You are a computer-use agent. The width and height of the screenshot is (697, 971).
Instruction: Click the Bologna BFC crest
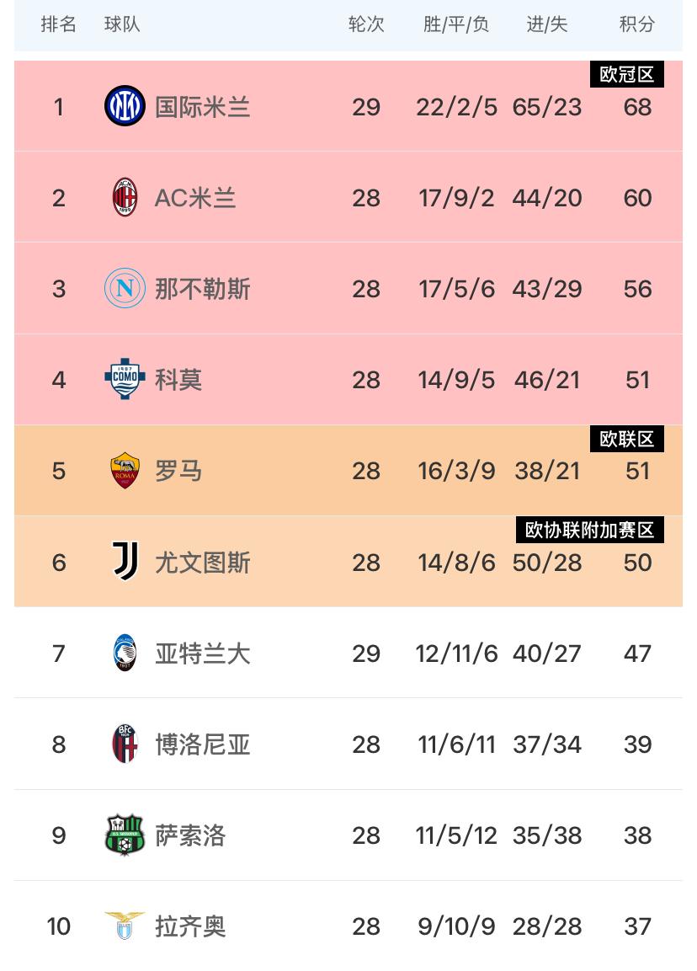coord(125,744)
